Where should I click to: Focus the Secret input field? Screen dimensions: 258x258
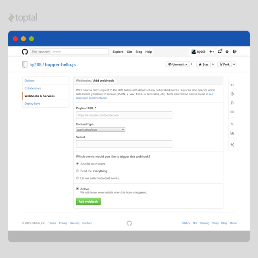click(x=124, y=144)
